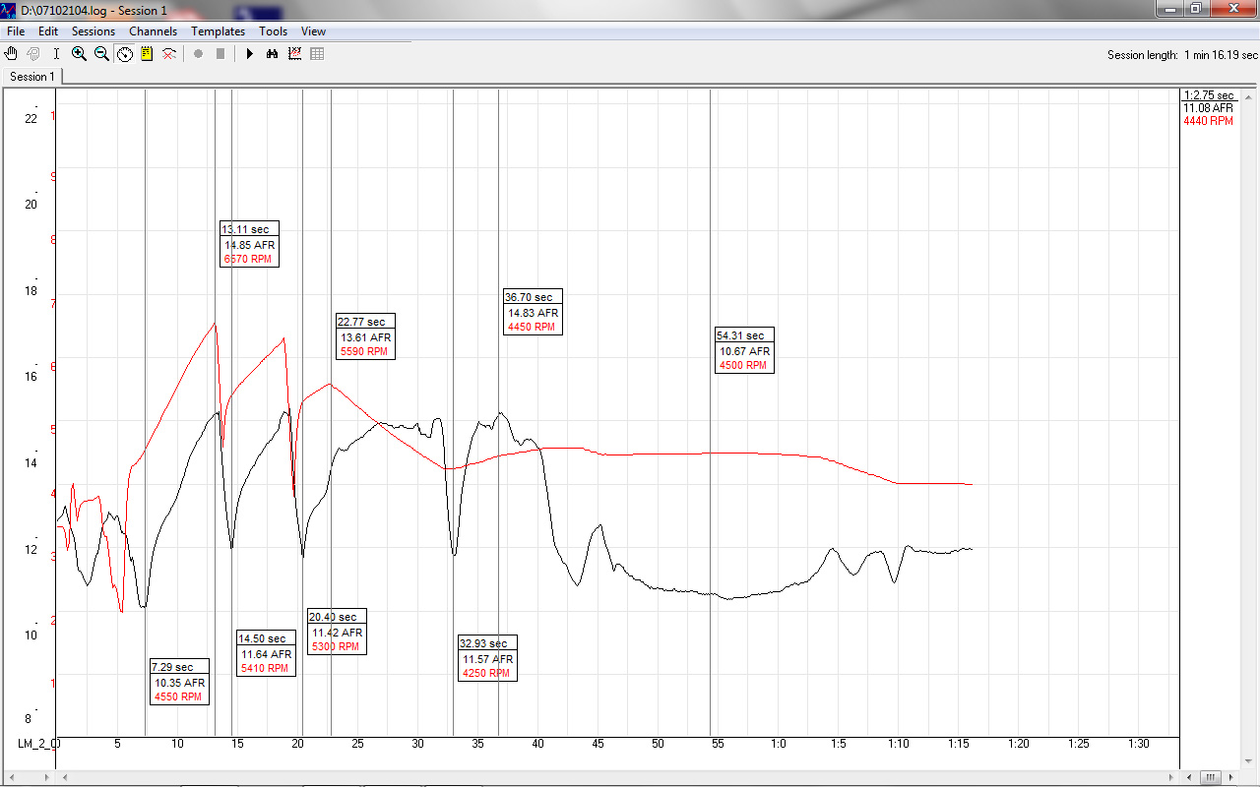Open the View menu
The image size is (1260, 787).
pyautogui.click(x=313, y=31)
